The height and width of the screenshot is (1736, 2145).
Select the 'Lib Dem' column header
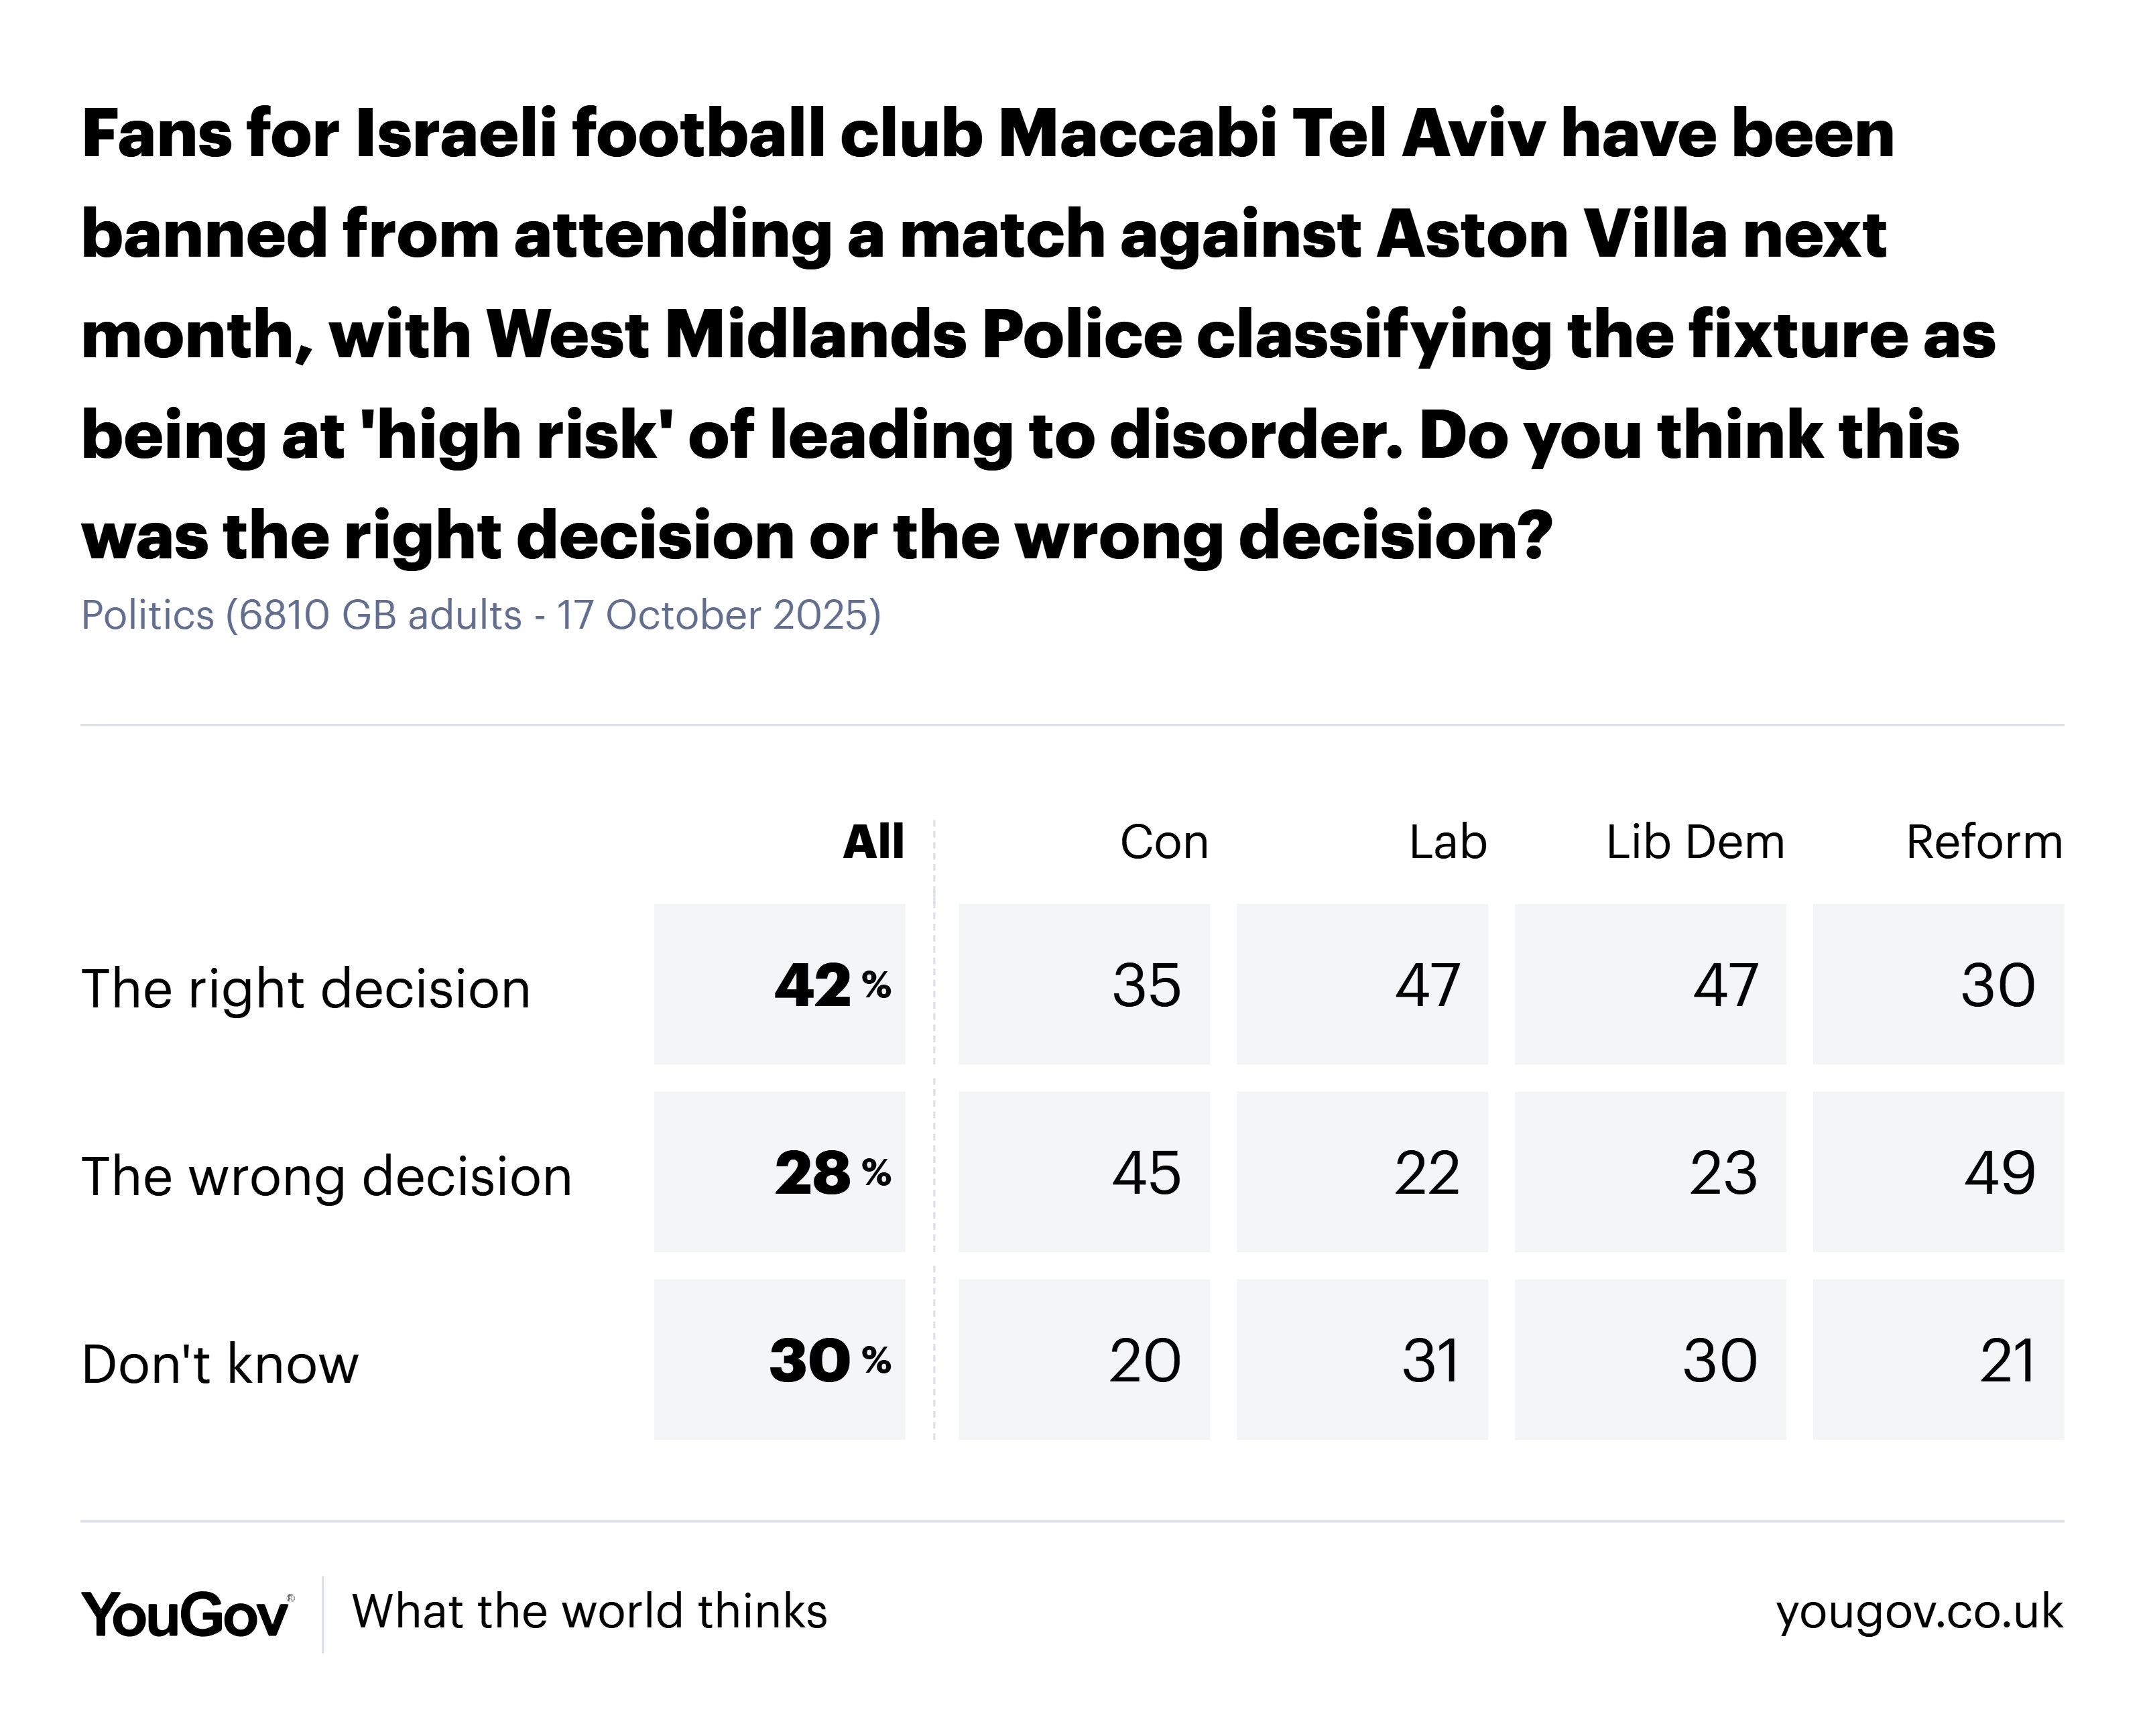click(x=1695, y=842)
